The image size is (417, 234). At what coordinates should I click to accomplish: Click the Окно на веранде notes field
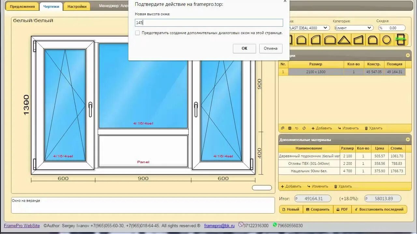[x=143, y=205]
